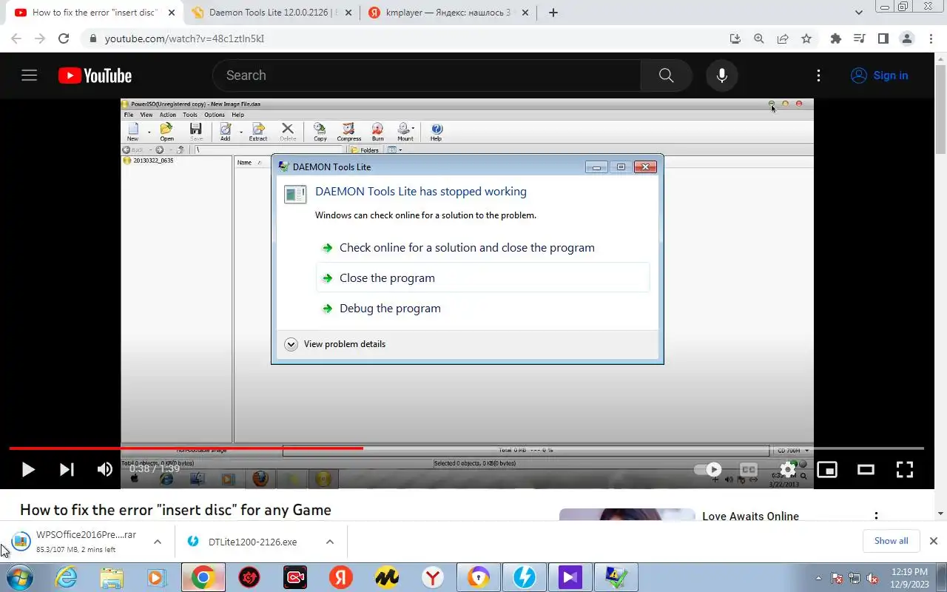This screenshot has width=947, height=592.
Task: Open Windows Explorer from the taskbar
Action: coord(112,577)
